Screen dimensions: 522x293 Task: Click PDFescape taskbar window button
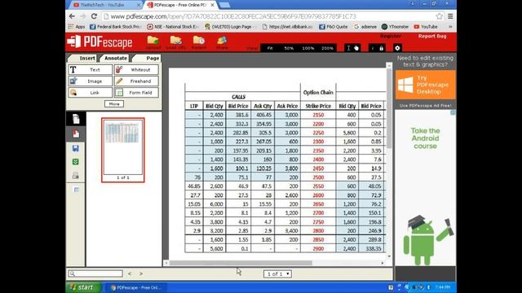136,287
